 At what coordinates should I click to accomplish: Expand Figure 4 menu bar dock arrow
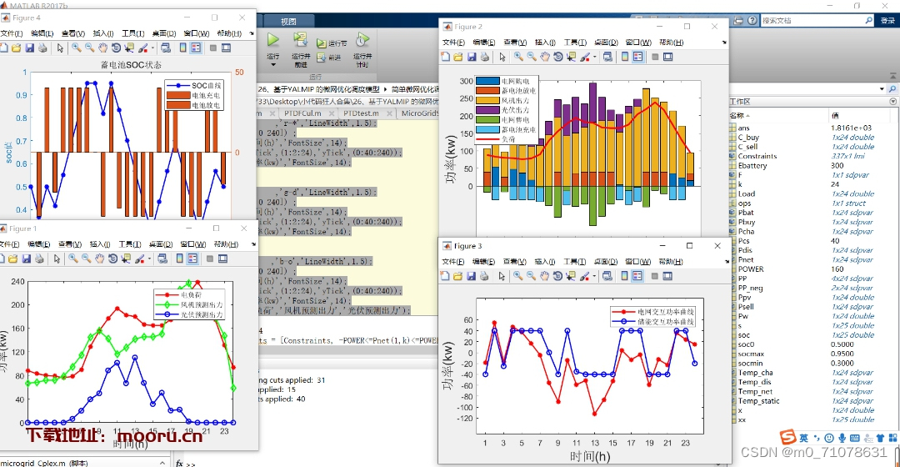click(x=252, y=34)
